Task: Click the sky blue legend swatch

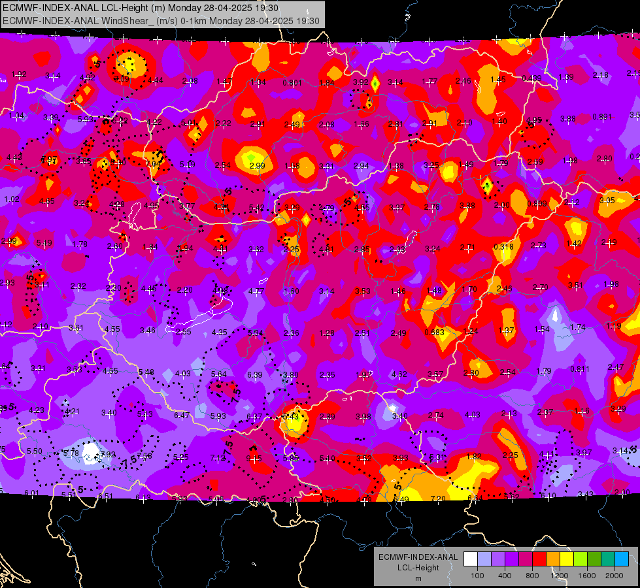Action: (622, 559)
